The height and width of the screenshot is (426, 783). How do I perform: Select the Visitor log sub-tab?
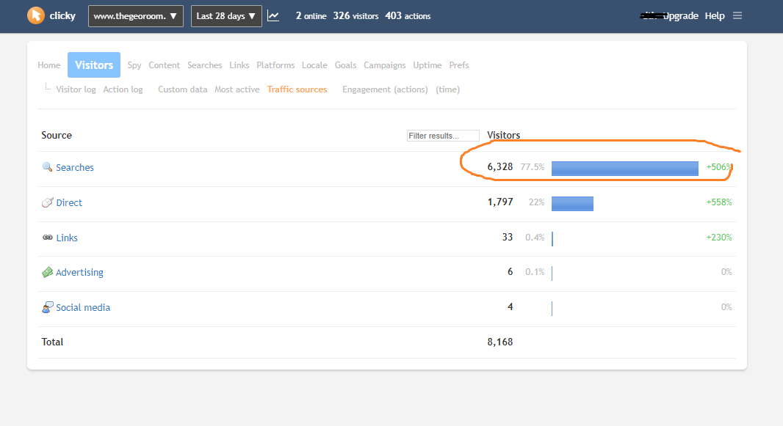(x=76, y=89)
